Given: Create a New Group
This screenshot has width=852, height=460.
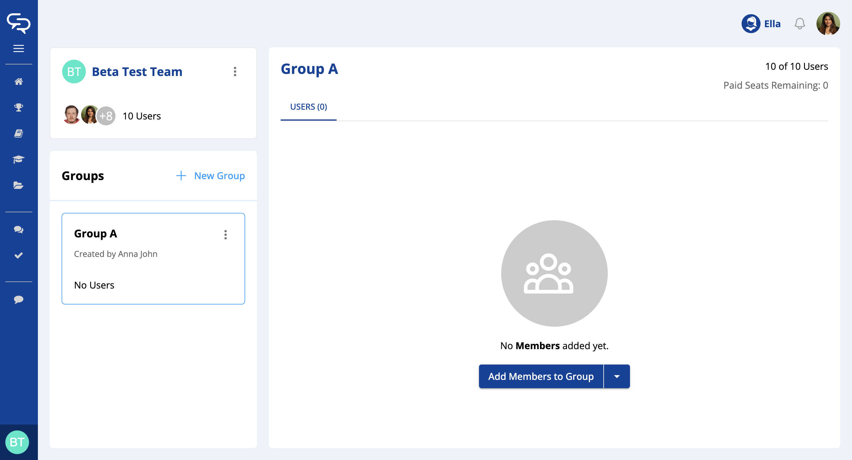Looking at the screenshot, I should 211,176.
